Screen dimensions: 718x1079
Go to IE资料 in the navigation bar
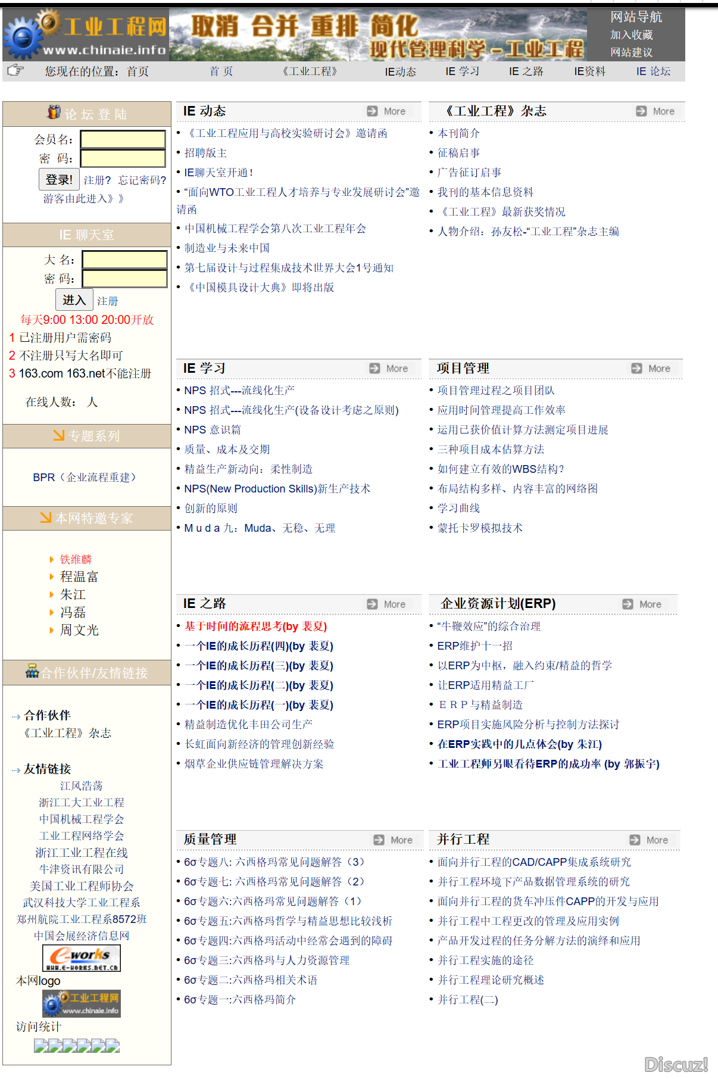[x=589, y=71]
